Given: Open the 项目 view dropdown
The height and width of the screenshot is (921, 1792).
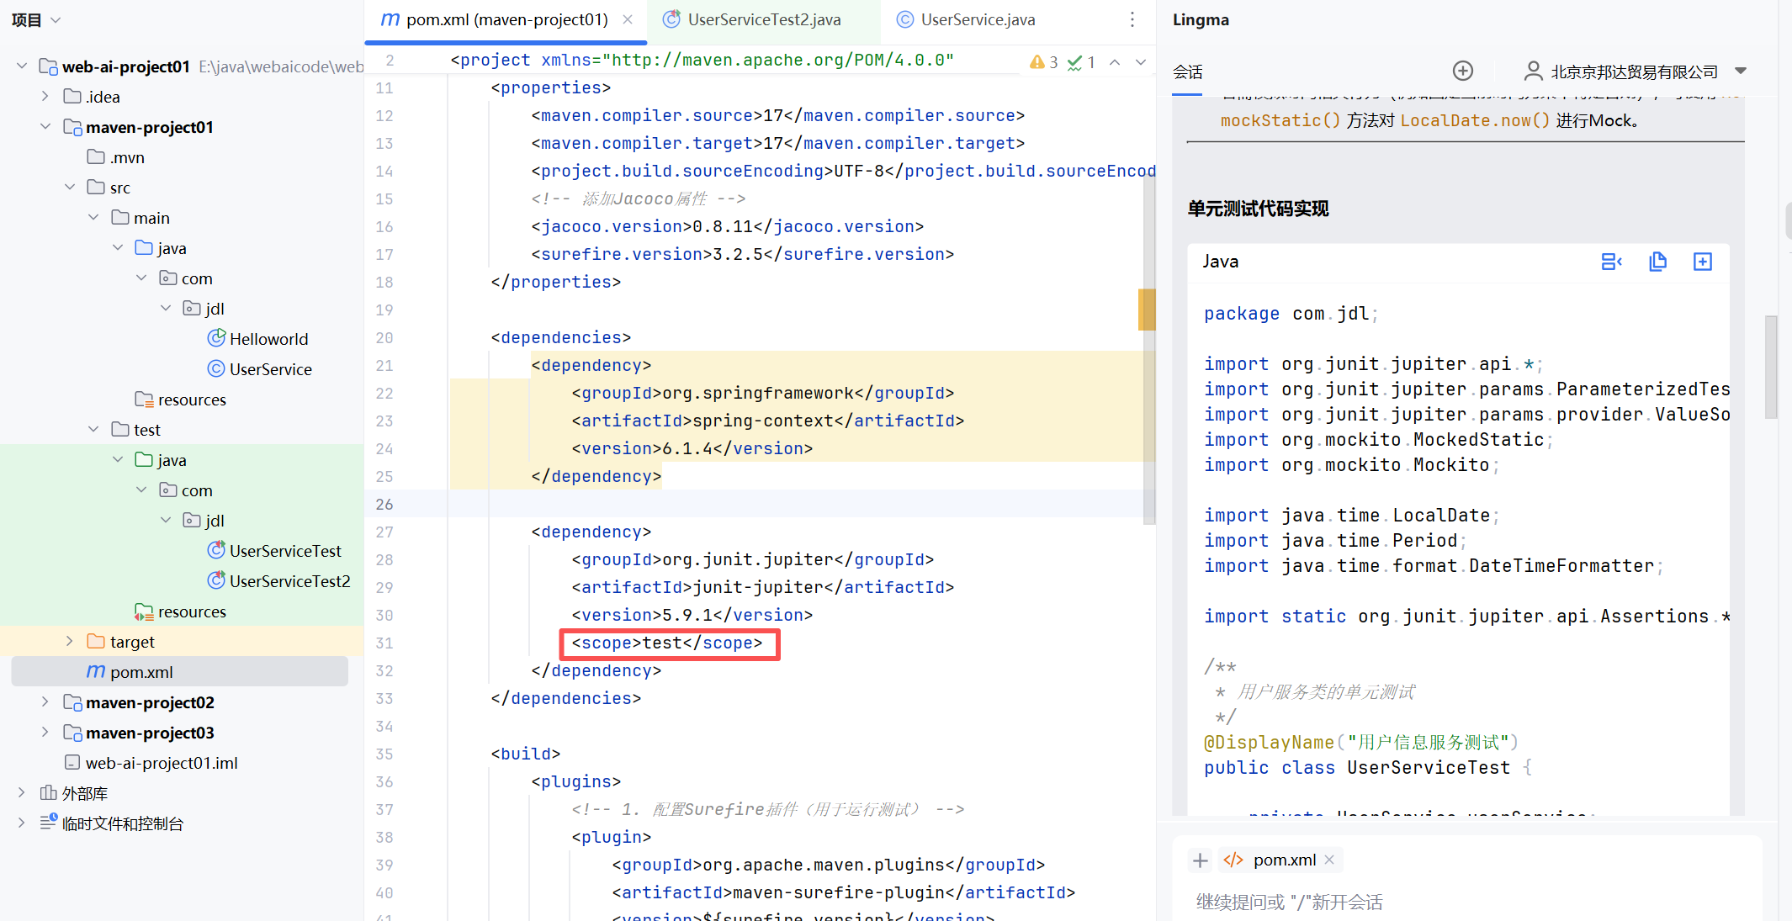Looking at the screenshot, I should point(56,19).
